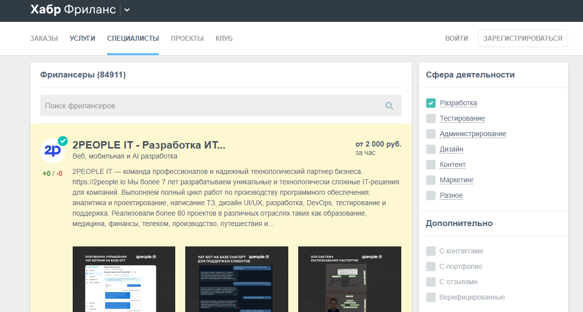
Task: Open the Заказы tab
Action: click(x=44, y=38)
